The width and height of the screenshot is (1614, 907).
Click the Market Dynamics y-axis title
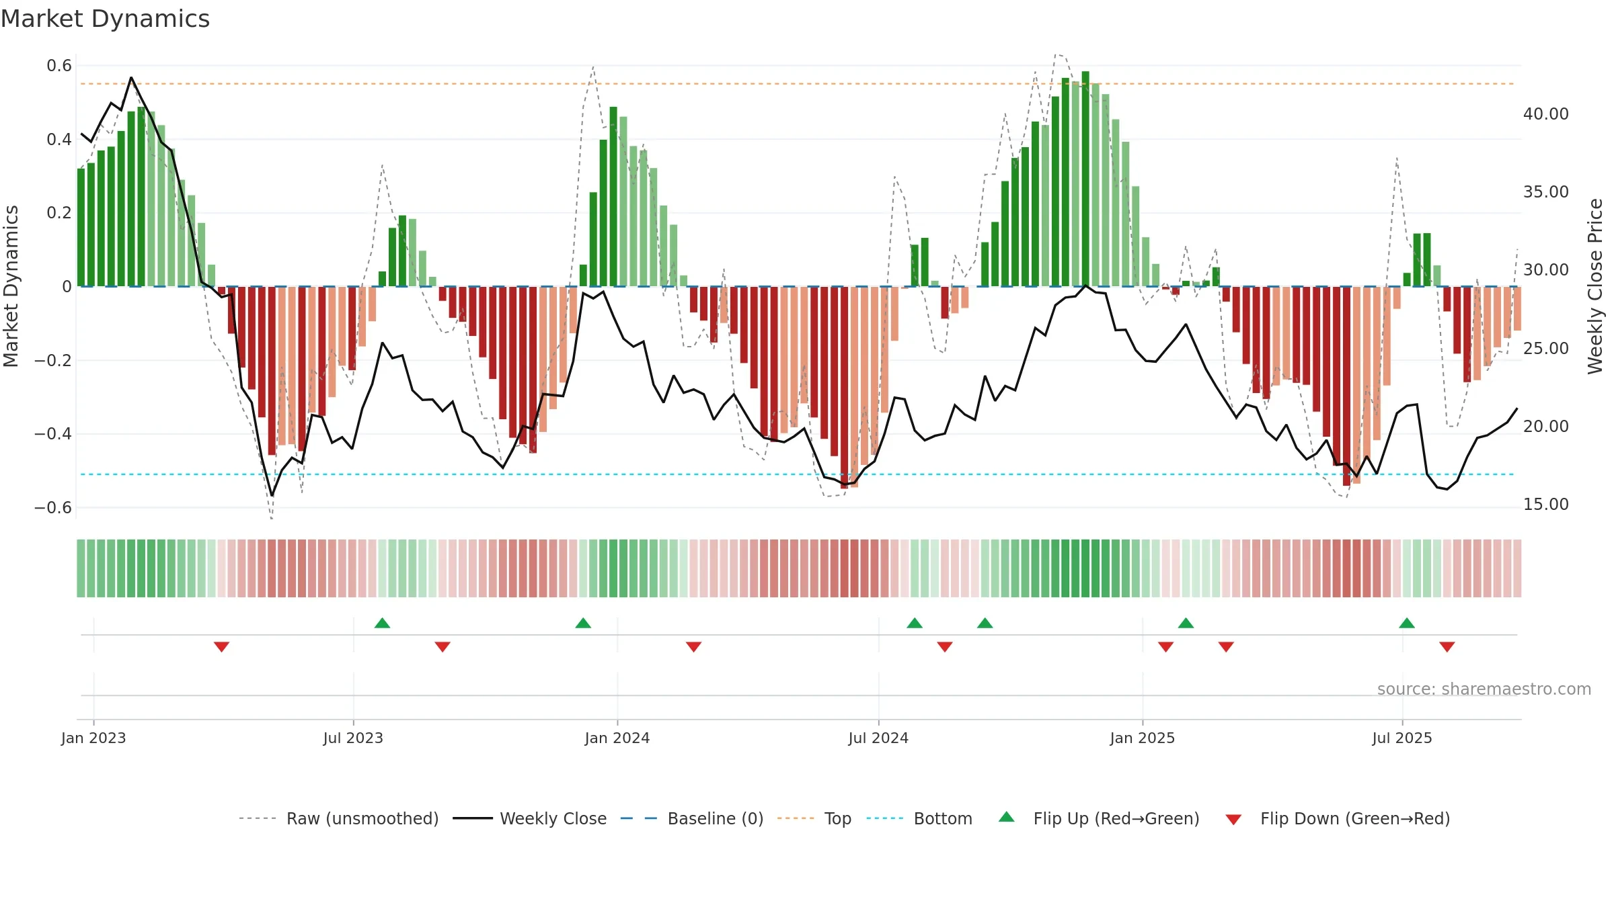click(x=11, y=286)
